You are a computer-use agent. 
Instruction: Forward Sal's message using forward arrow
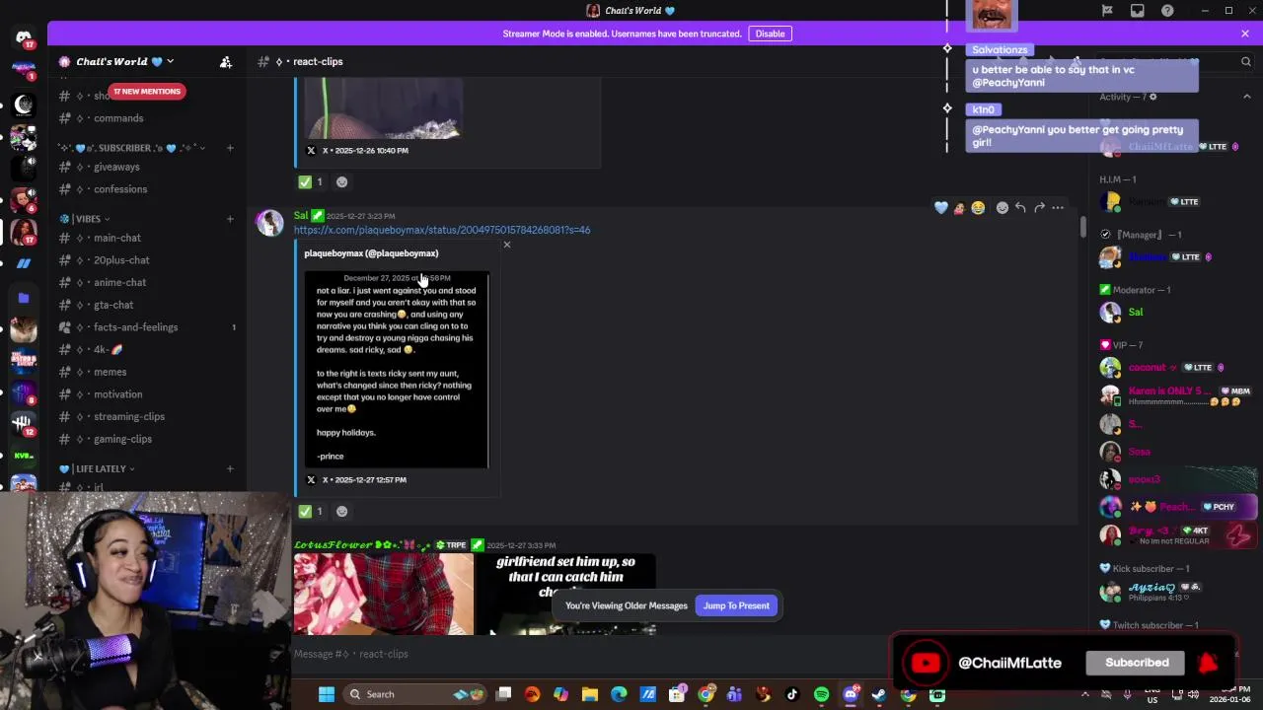click(1039, 207)
